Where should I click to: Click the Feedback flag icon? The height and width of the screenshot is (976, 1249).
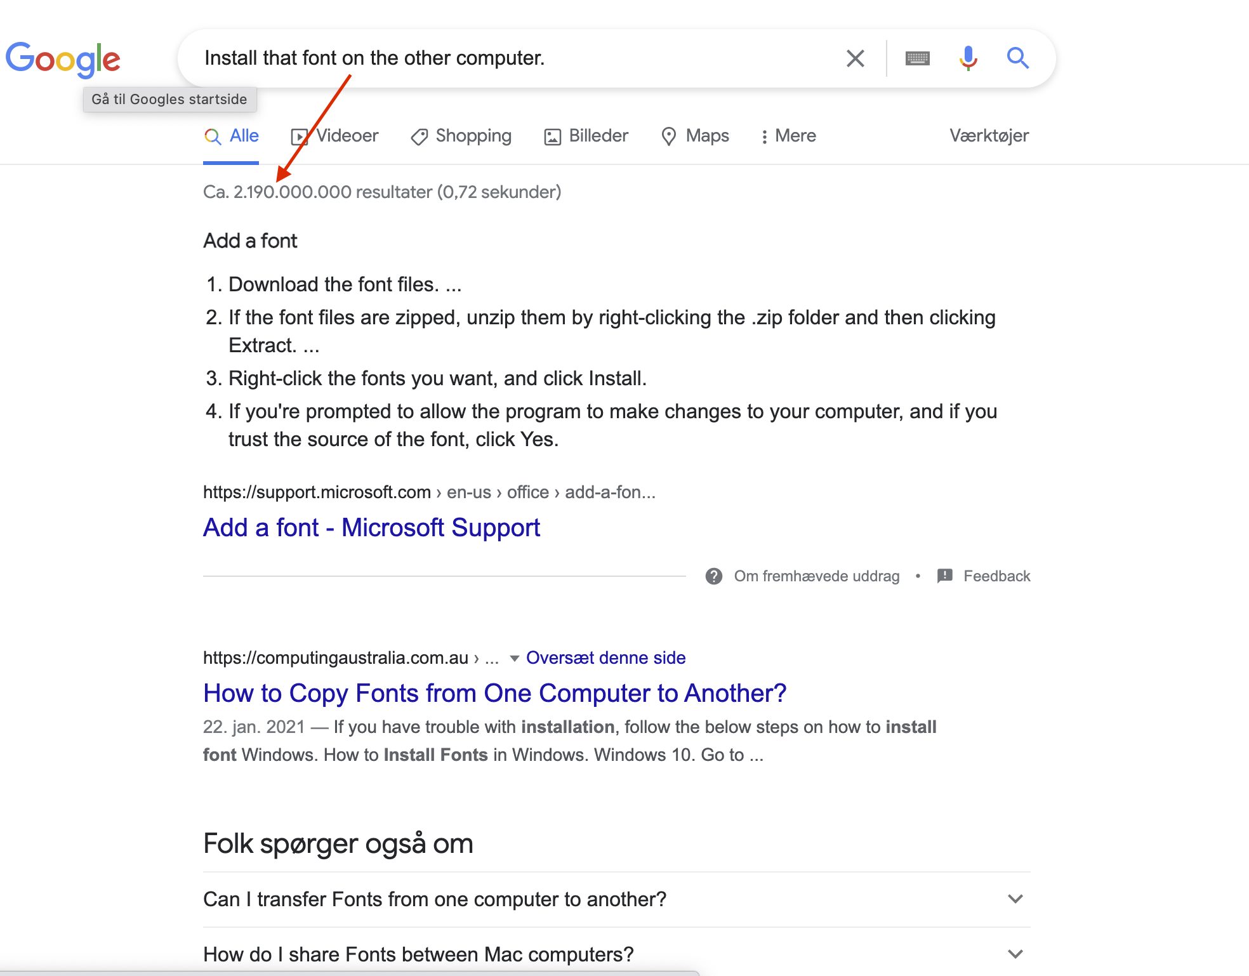(945, 576)
